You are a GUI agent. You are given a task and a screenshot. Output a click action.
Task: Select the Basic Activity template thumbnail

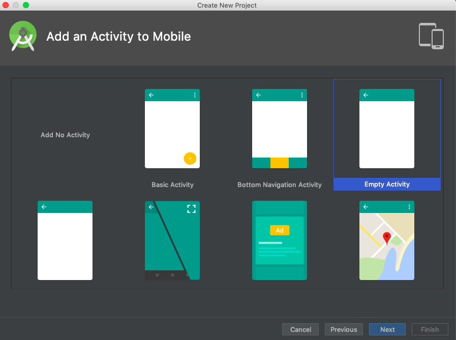[x=172, y=129]
